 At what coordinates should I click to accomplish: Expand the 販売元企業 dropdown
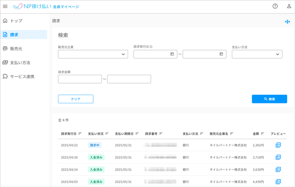coord(93,54)
